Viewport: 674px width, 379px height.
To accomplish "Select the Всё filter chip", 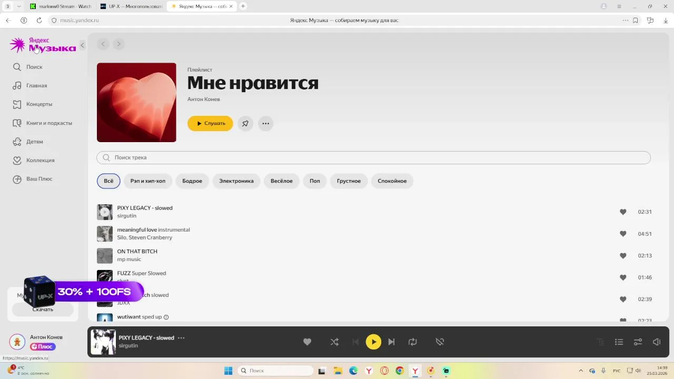I will pos(108,181).
